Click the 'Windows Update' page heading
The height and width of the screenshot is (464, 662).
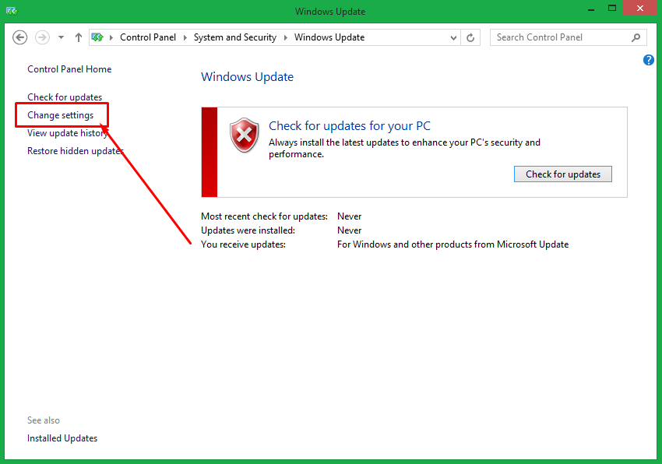click(247, 77)
